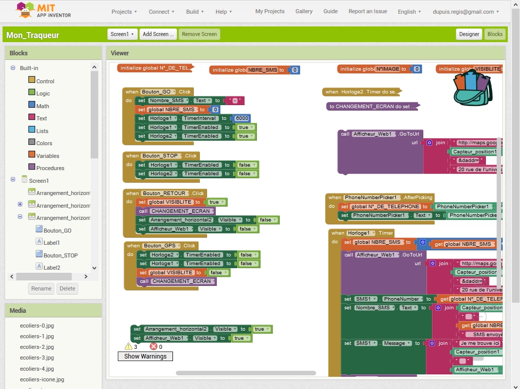Image resolution: width=520 pixels, height=389 pixels.
Task: Click the MIT App Inventor logo
Action: pyautogui.click(x=43, y=11)
